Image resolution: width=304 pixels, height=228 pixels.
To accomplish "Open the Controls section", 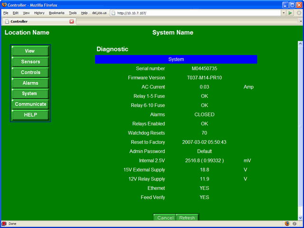I will [x=30, y=72].
